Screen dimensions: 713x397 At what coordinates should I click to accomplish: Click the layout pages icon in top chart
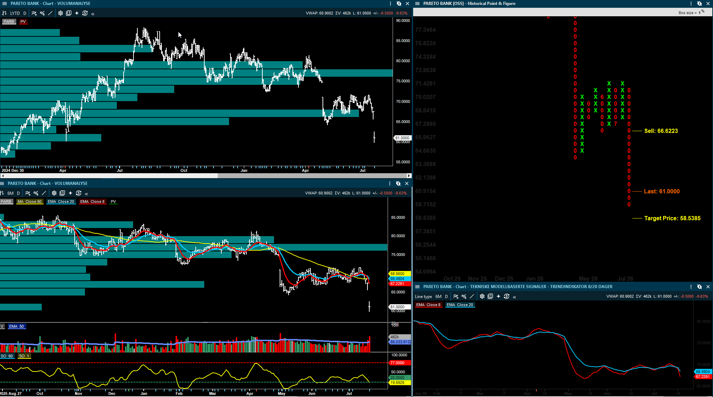[x=69, y=13]
